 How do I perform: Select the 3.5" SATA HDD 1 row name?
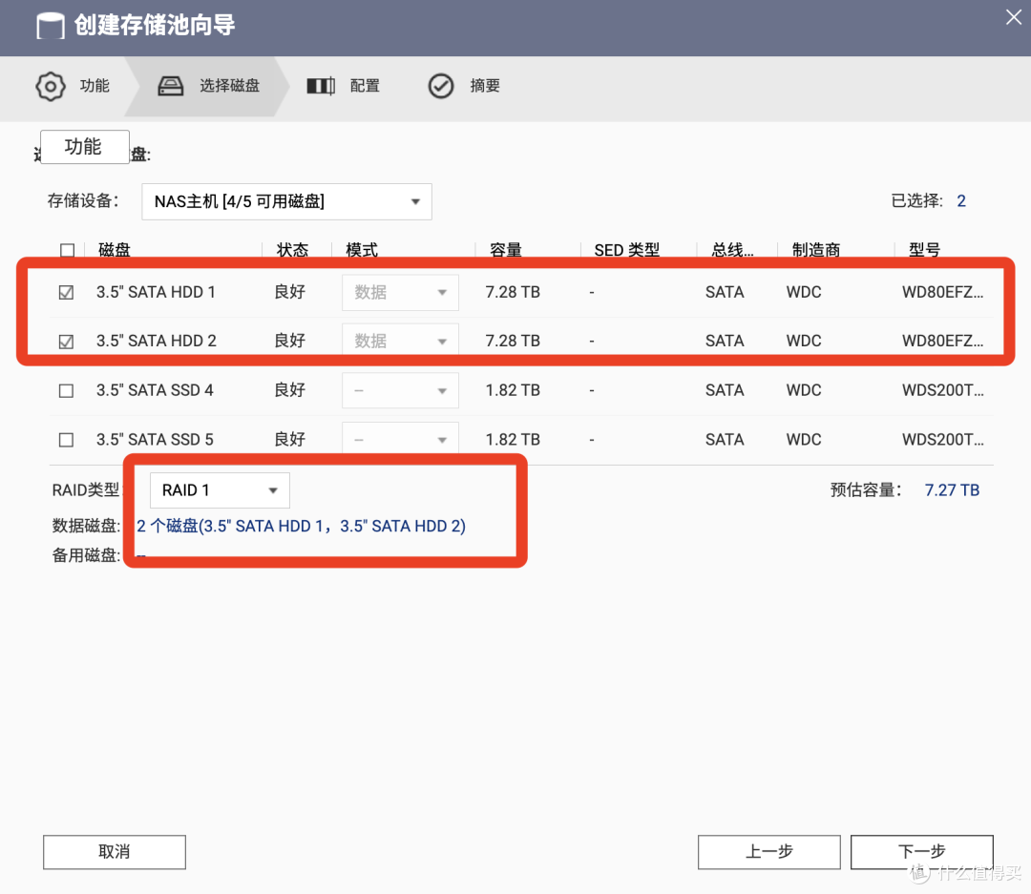tap(156, 293)
